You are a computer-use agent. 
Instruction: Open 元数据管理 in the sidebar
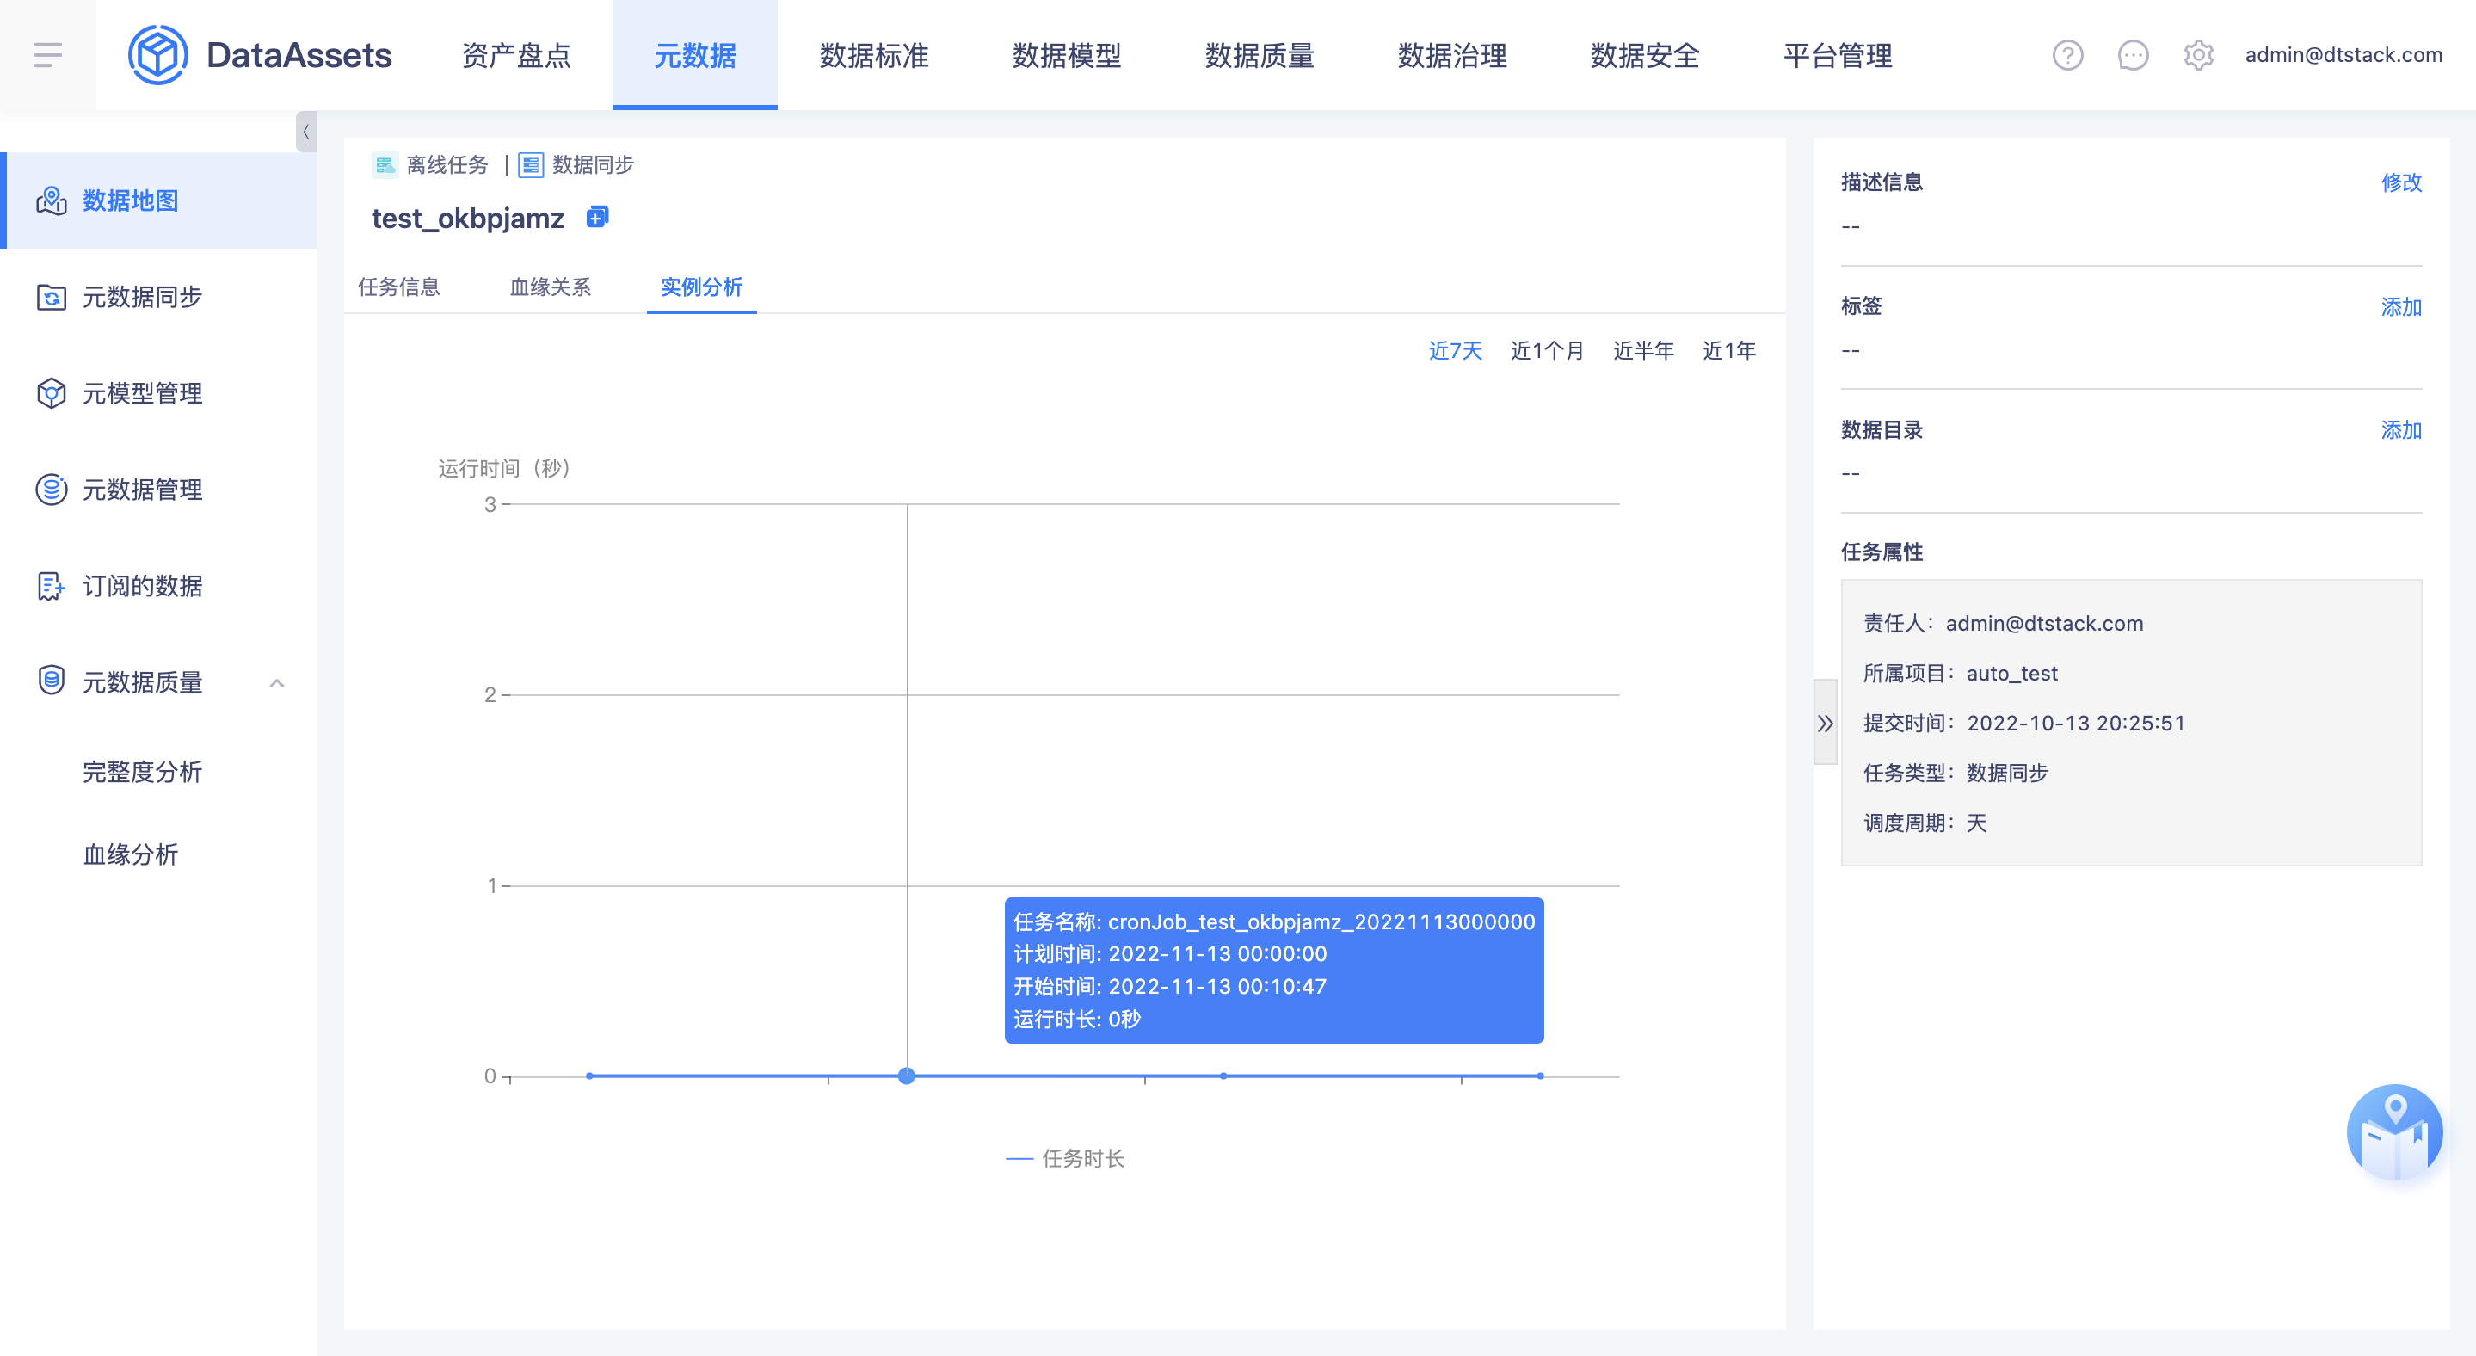pyautogui.click(x=158, y=490)
